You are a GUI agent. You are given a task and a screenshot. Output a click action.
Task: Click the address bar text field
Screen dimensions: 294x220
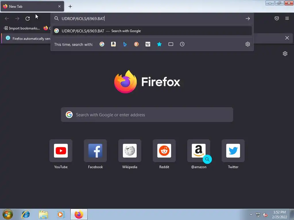[152, 19]
